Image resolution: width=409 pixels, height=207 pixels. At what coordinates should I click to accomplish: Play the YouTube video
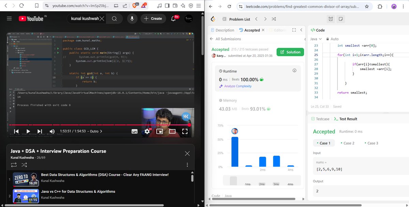click(x=28, y=131)
